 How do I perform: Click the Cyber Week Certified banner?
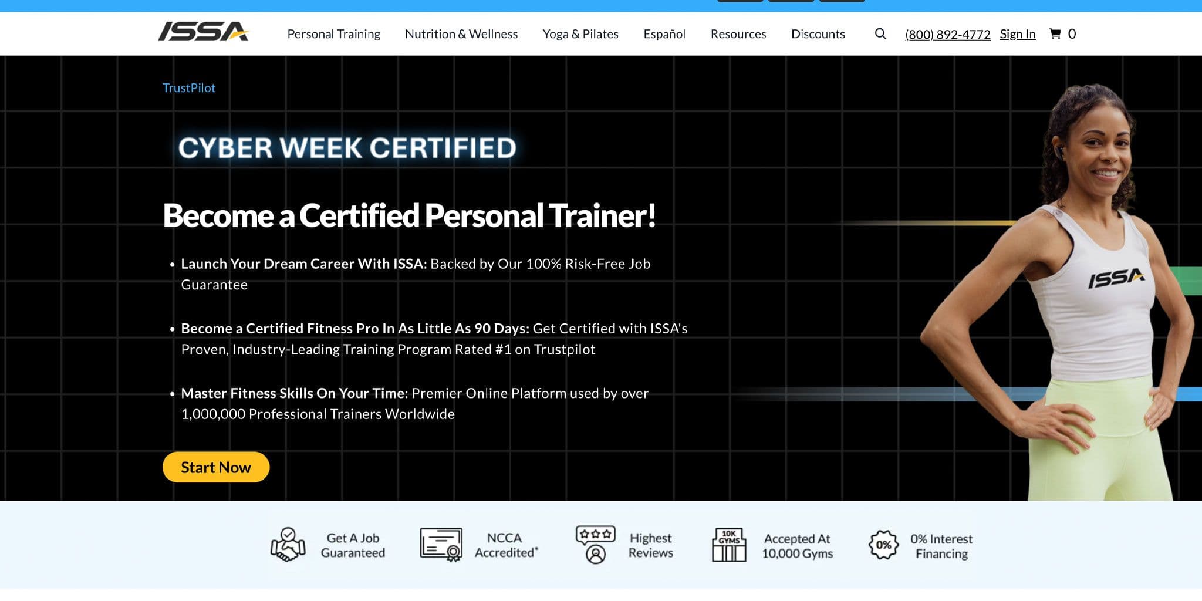pyautogui.click(x=347, y=148)
